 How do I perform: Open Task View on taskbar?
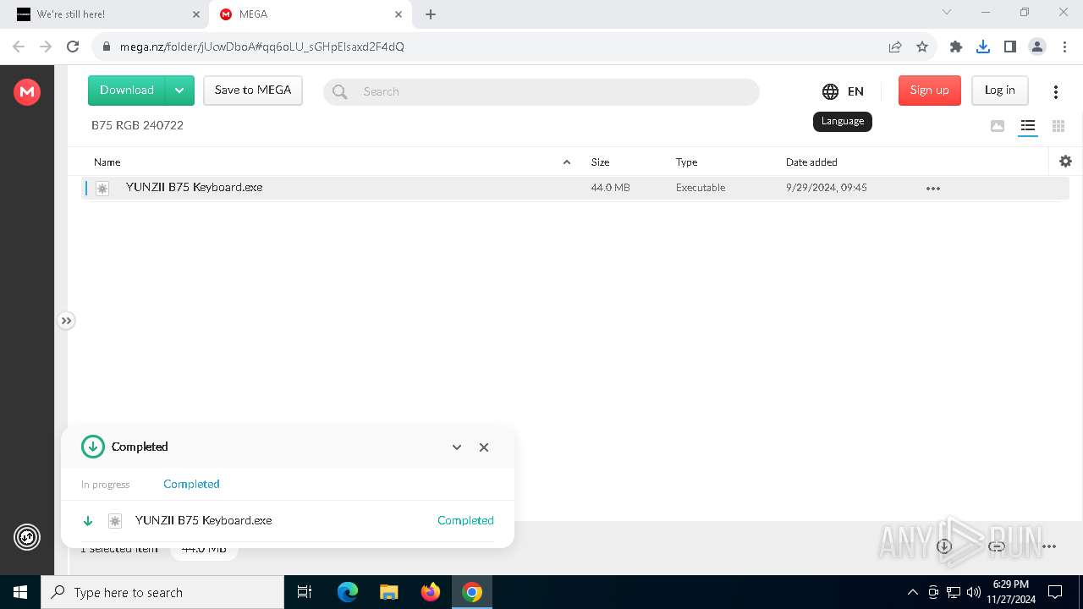(x=305, y=592)
